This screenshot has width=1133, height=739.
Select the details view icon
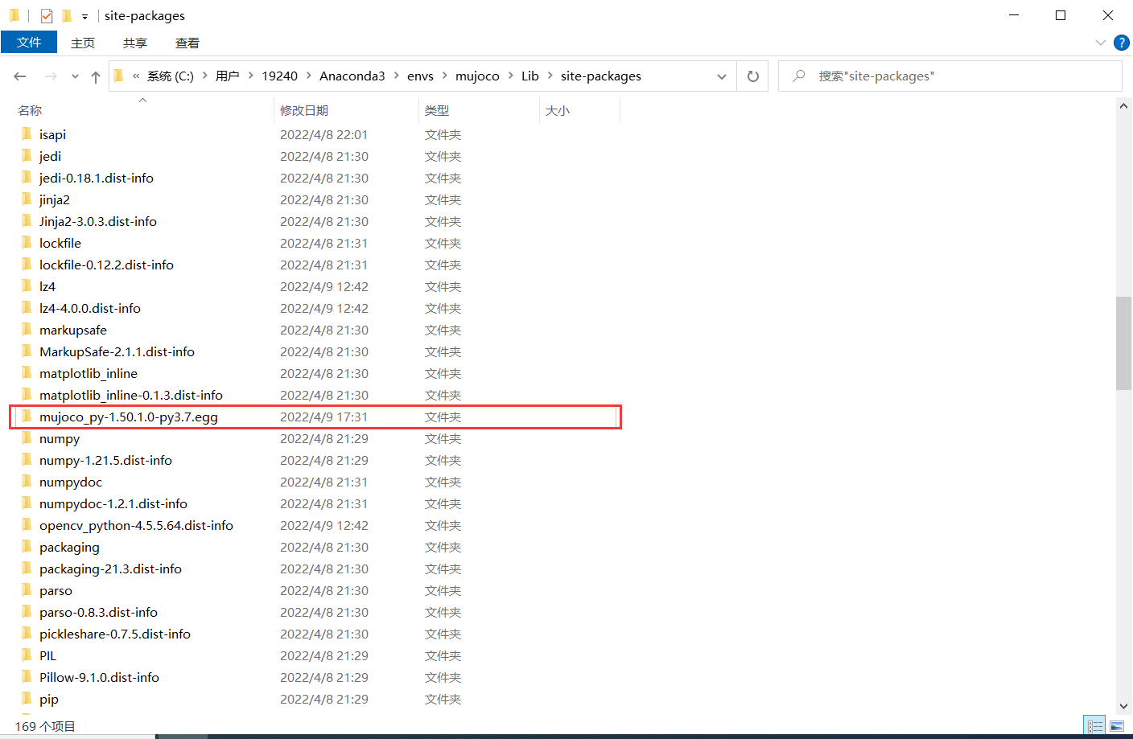1094,725
